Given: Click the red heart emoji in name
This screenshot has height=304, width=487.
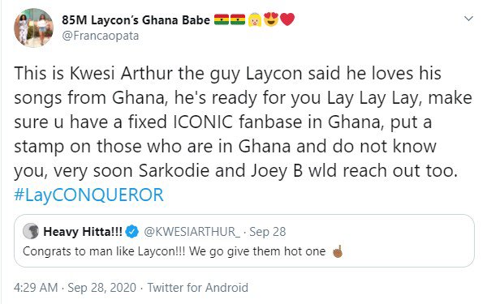Looking at the screenshot, I should coord(287,19).
